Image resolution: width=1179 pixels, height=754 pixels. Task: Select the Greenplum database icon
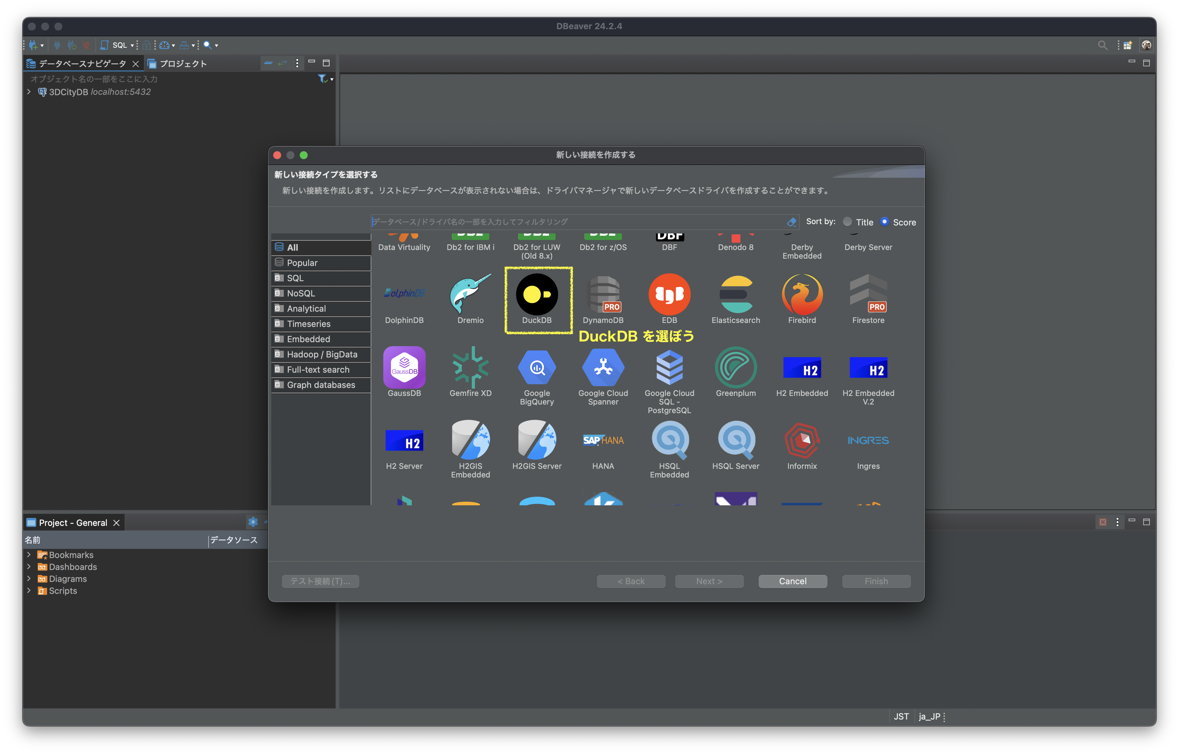[x=735, y=368]
